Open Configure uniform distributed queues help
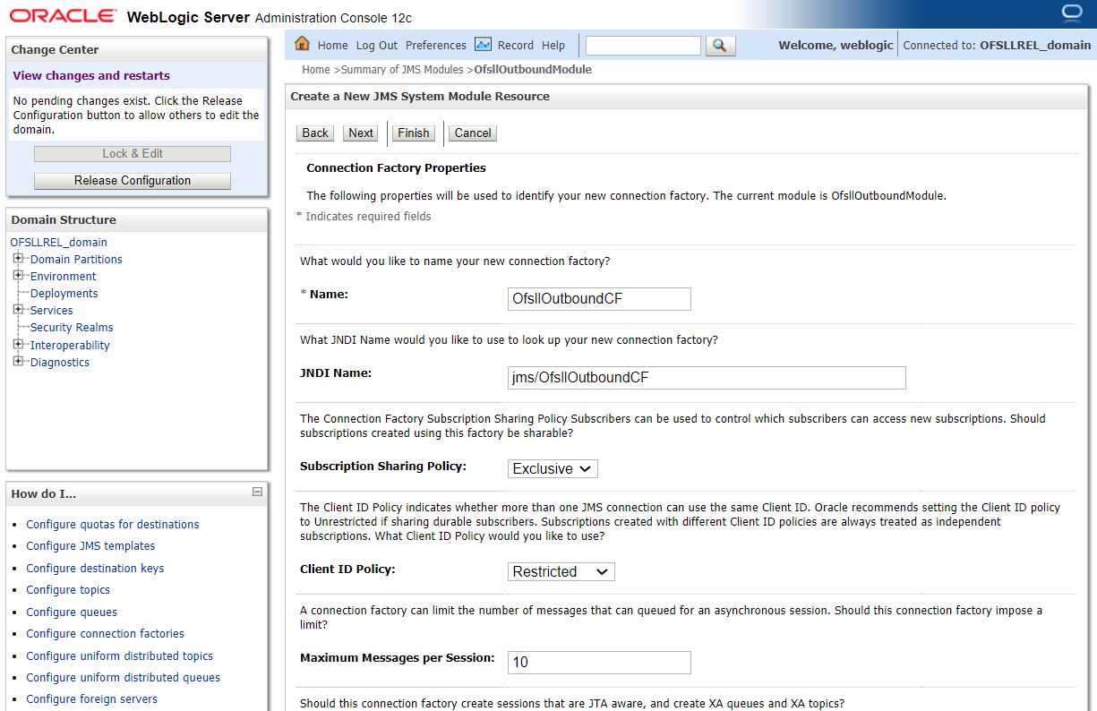The height and width of the screenshot is (711, 1097). [123, 677]
